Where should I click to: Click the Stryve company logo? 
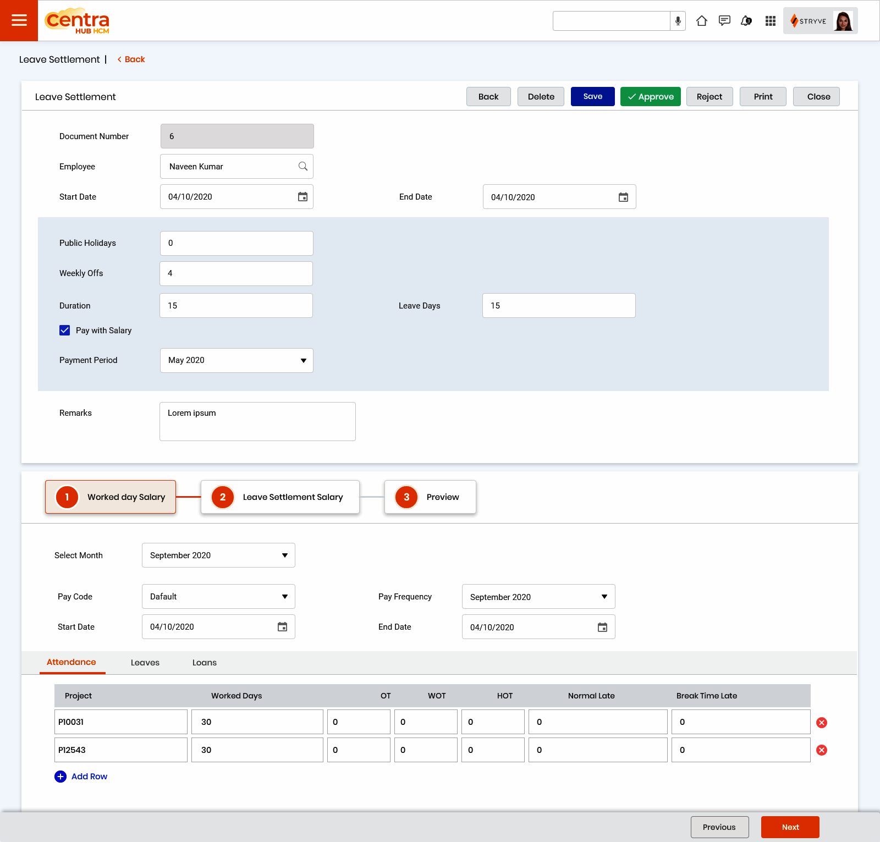(809, 21)
